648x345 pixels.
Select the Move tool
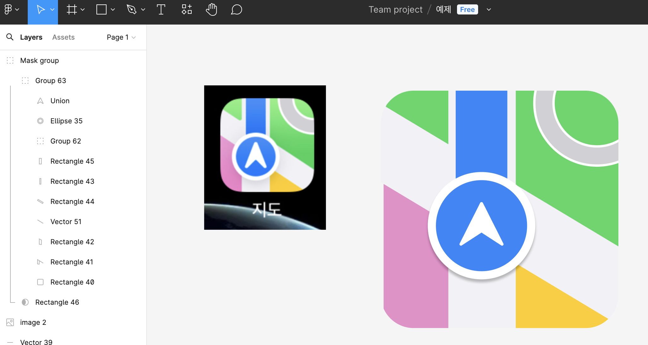point(40,9)
